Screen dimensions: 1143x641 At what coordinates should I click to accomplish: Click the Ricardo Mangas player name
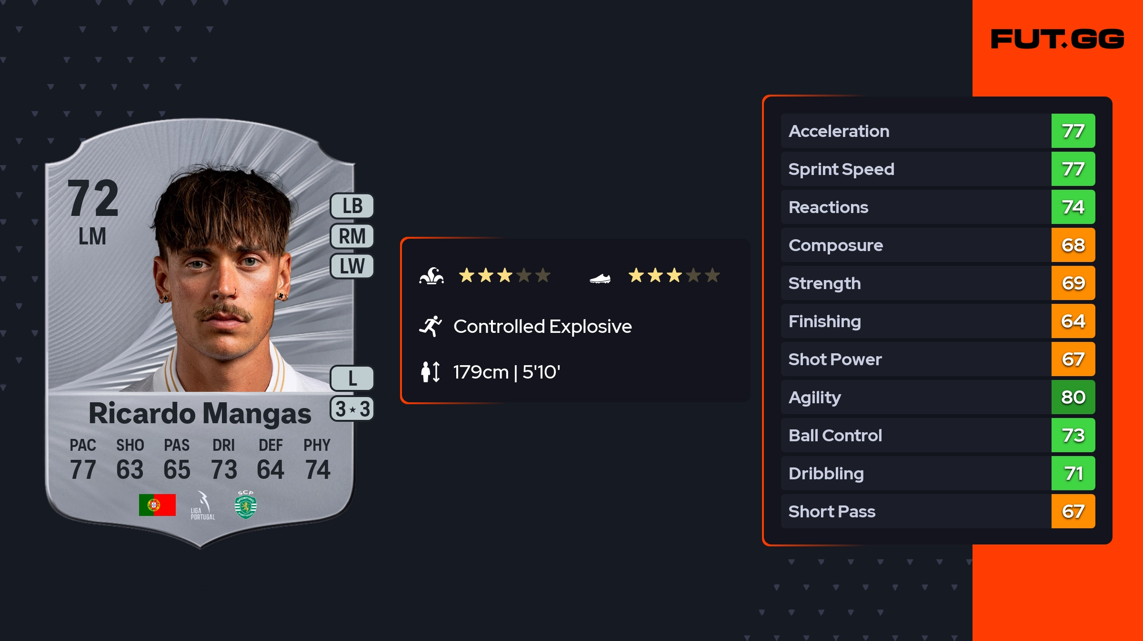200,414
